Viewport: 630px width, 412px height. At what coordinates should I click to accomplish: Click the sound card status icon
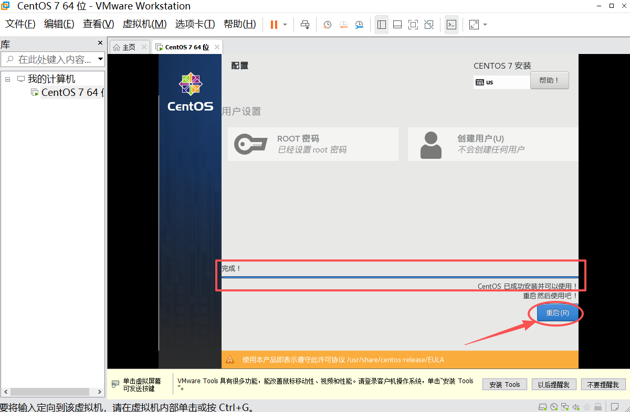click(576, 407)
